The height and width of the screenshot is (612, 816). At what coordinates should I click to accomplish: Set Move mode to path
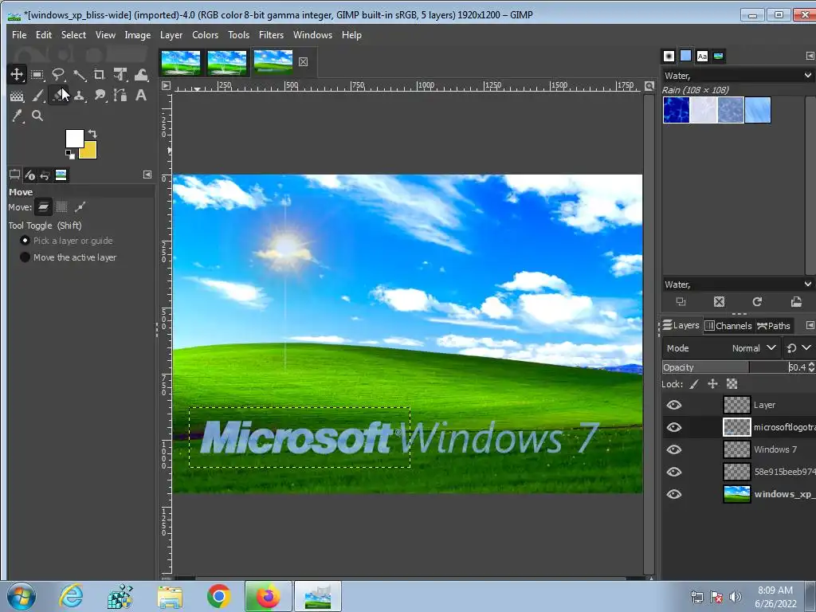(x=80, y=207)
